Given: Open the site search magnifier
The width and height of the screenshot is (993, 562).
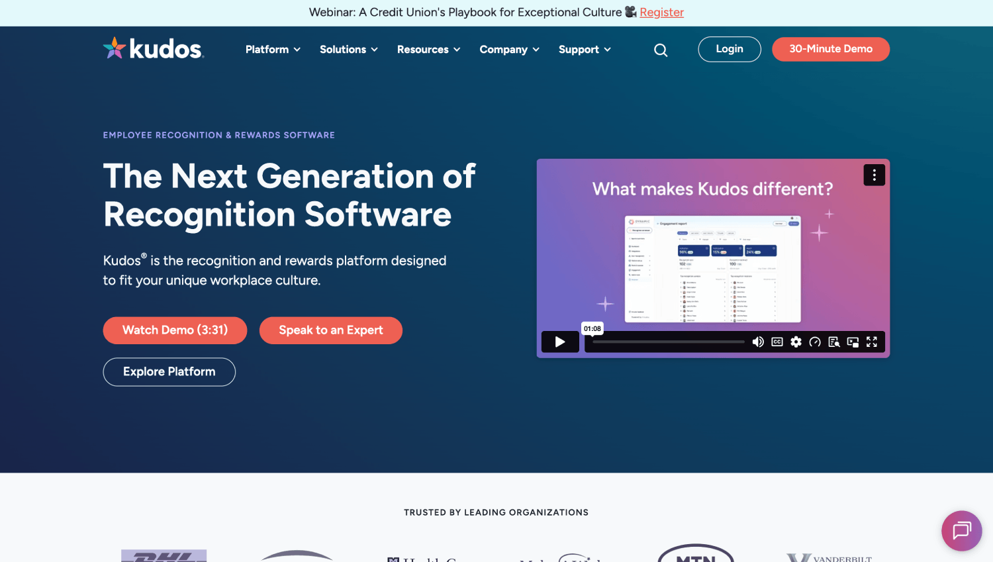Looking at the screenshot, I should tap(661, 50).
